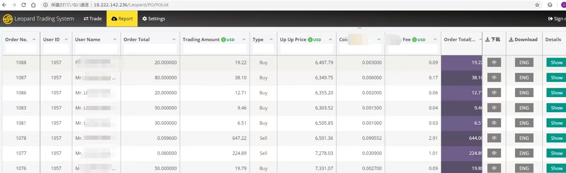Download Chinese report for order 1078
The height and width of the screenshot is (173, 566).
[x=494, y=138]
